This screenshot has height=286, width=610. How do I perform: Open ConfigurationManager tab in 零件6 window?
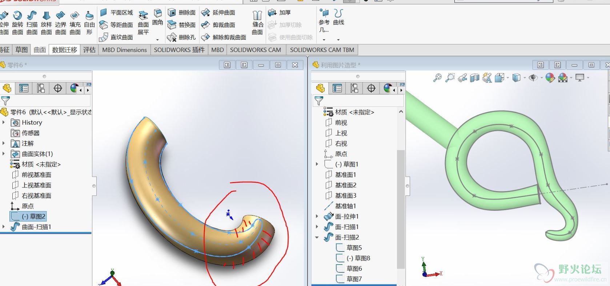[x=41, y=88]
